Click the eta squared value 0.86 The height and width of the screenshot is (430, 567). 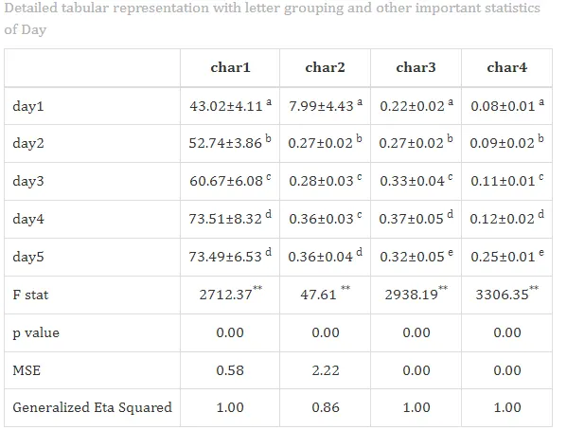point(326,407)
